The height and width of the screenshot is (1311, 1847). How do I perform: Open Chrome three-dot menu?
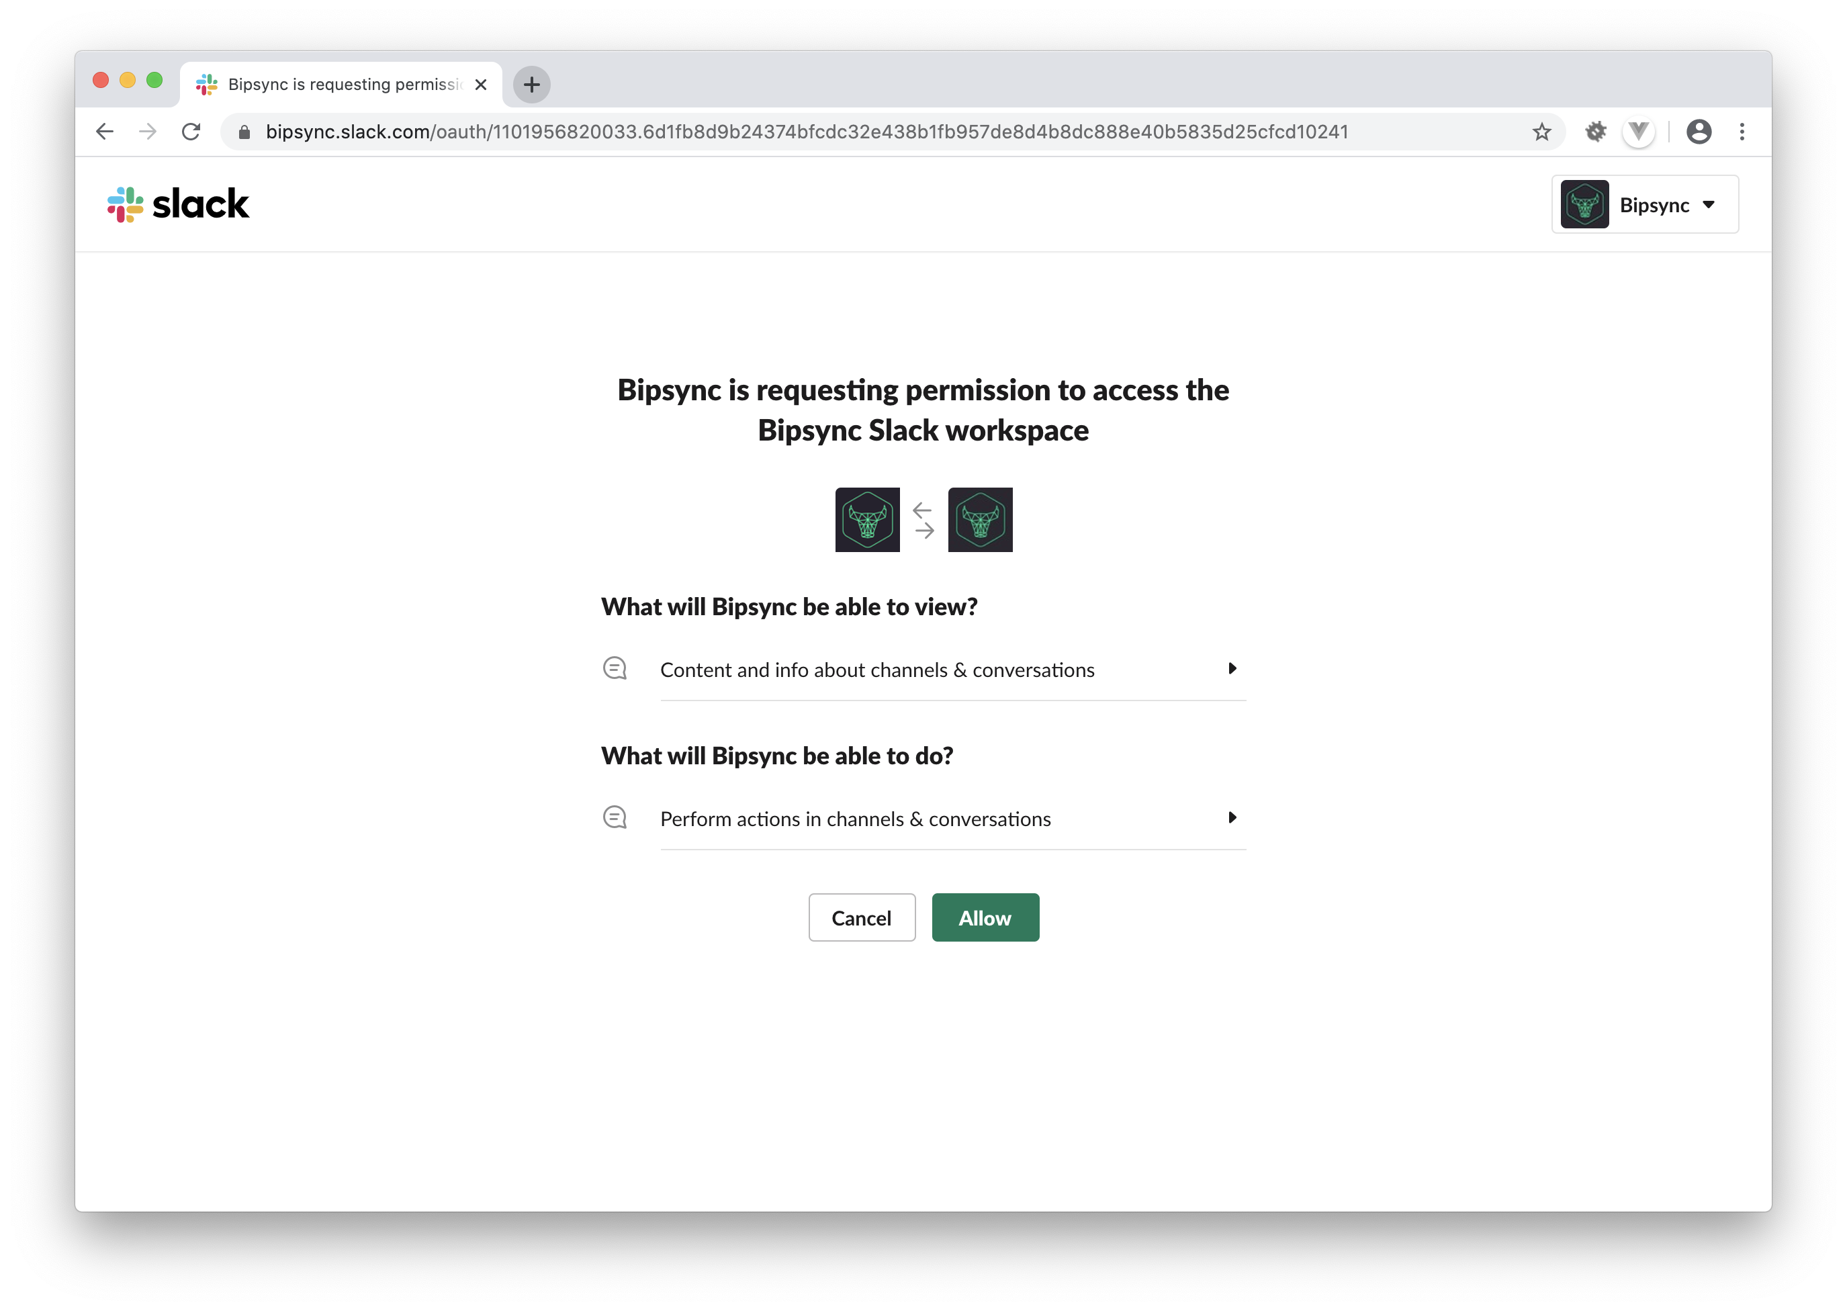tap(1742, 132)
